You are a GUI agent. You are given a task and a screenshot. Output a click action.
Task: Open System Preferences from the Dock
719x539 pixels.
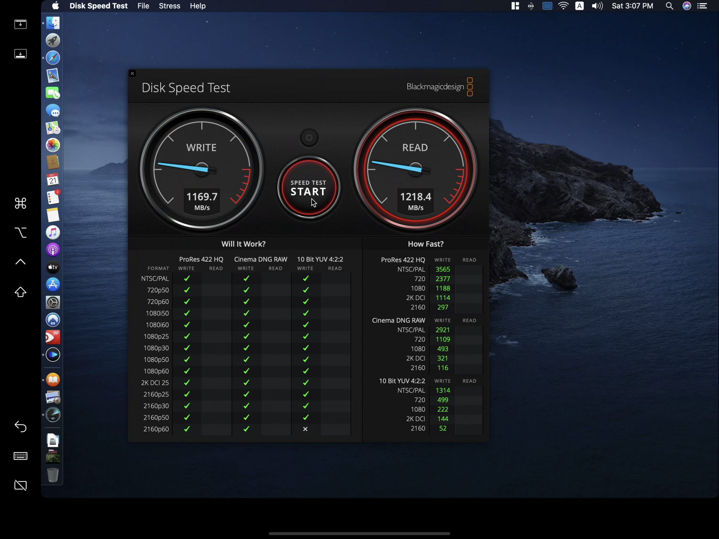[53, 302]
